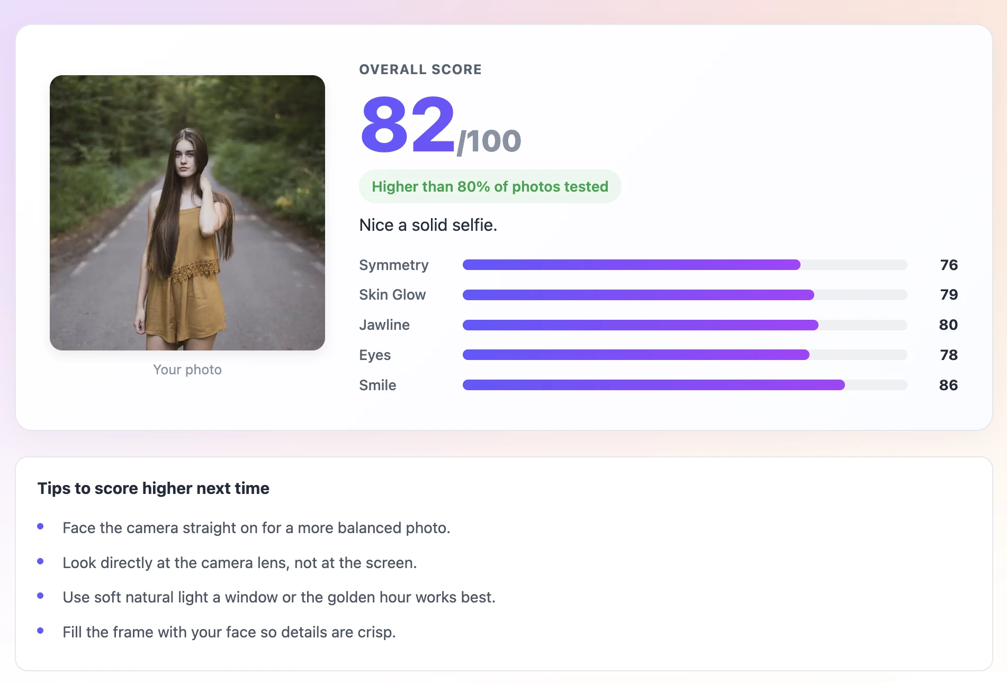
Task: Click the Symmetry progress bar
Action: click(685, 265)
